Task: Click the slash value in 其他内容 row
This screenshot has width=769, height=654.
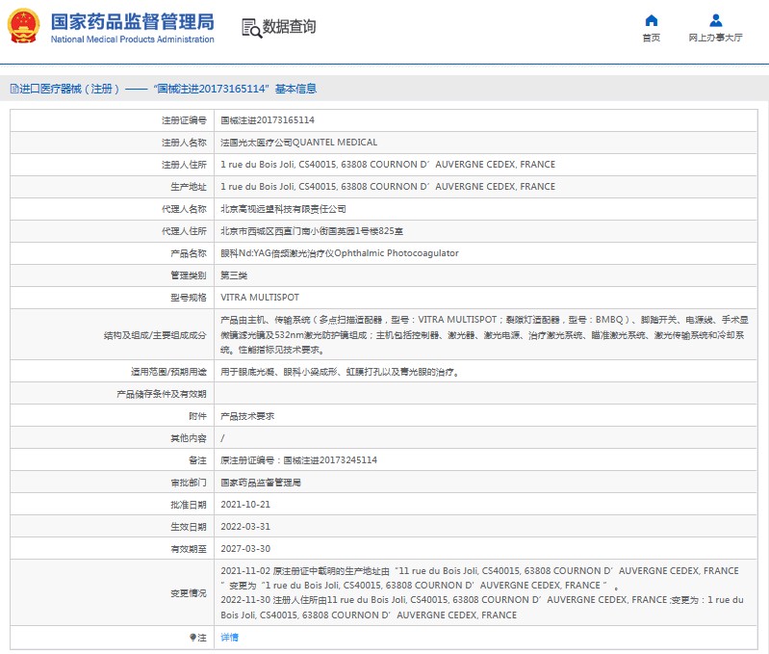Action: 222,438
